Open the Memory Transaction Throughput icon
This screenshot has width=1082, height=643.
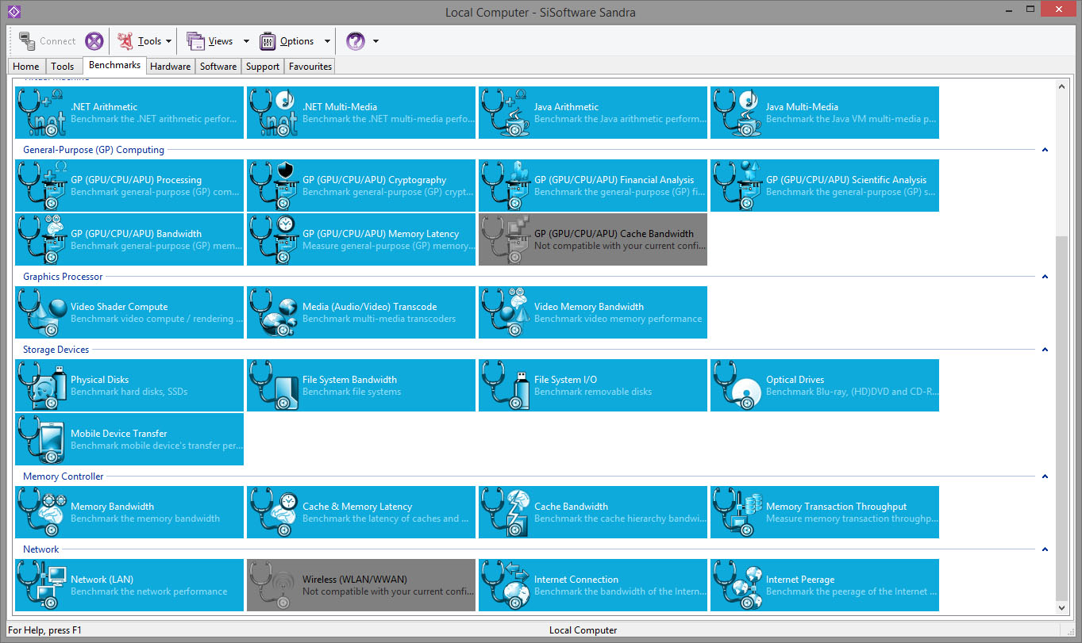coord(737,512)
